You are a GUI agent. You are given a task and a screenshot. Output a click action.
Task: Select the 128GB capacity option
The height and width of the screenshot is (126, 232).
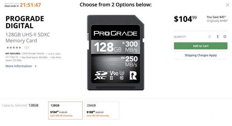(65, 110)
